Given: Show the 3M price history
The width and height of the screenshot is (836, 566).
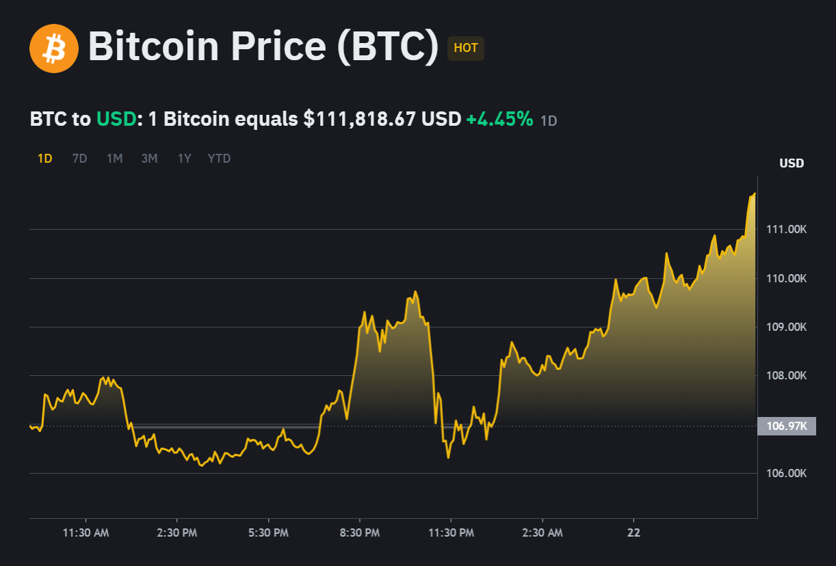Looking at the screenshot, I should (149, 159).
